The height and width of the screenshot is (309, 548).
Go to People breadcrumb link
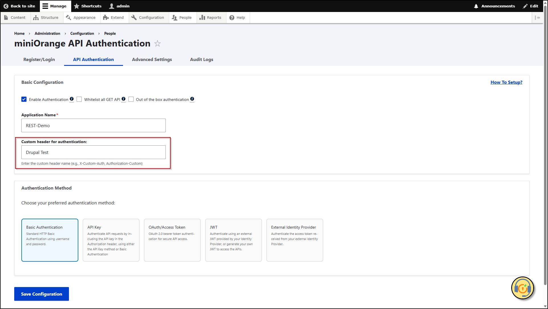(110, 33)
